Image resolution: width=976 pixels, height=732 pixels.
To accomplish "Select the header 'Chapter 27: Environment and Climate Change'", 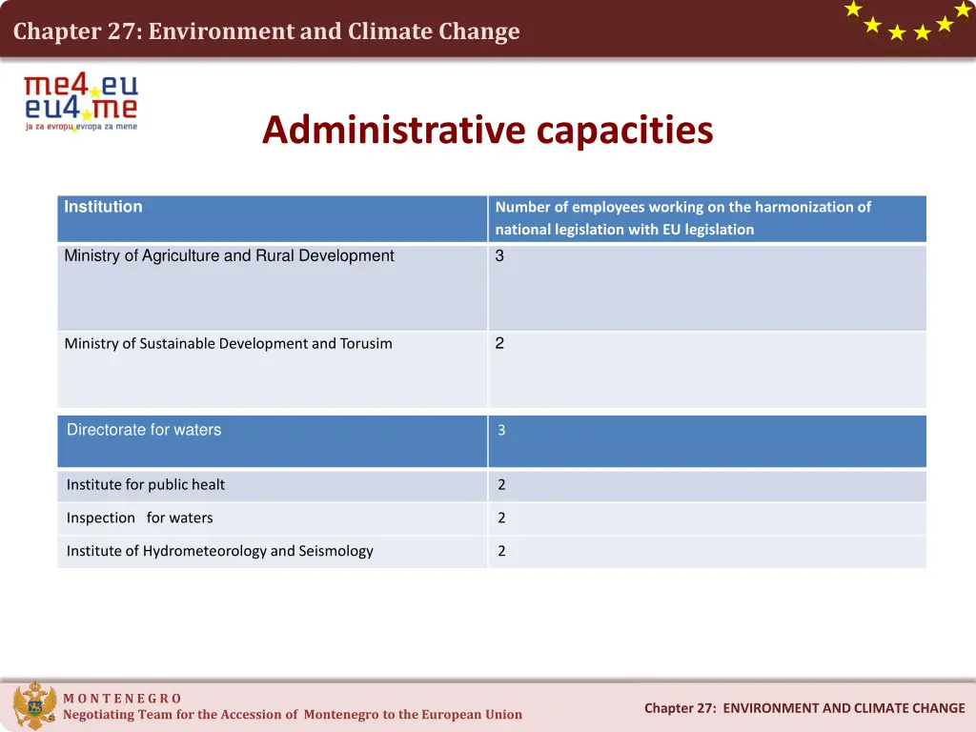I will point(267,31).
